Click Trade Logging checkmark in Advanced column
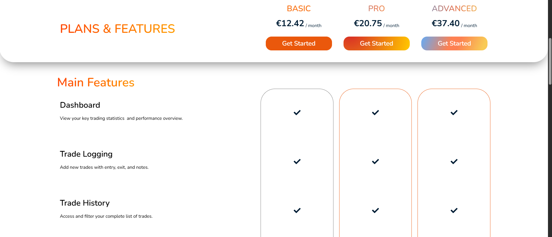The height and width of the screenshot is (237, 552). pyautogui.click(x=454, y=162)
